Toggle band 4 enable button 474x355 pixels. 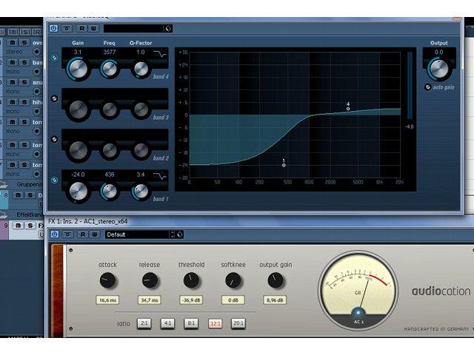tap(54, 58)
